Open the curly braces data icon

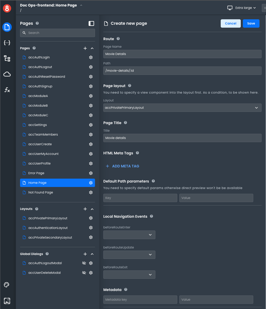(x=7, y=43)
